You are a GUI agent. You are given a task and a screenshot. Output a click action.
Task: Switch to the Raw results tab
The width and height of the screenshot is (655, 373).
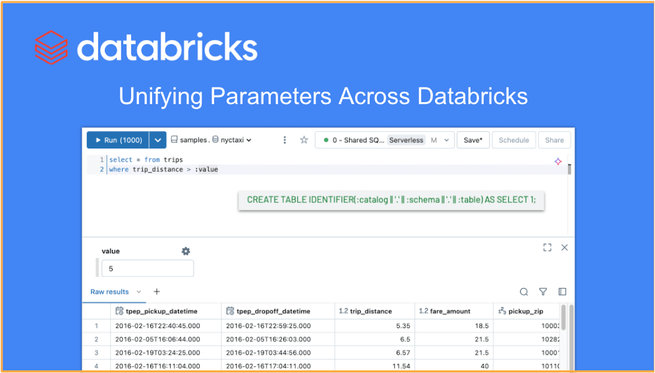[109, 291]
